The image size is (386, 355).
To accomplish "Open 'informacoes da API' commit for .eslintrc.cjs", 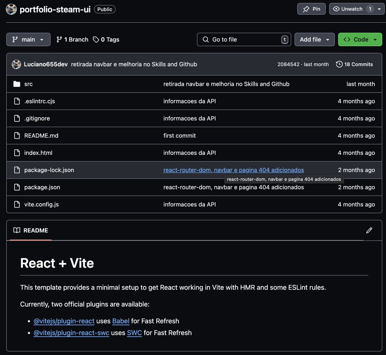I will click(189, 101).
